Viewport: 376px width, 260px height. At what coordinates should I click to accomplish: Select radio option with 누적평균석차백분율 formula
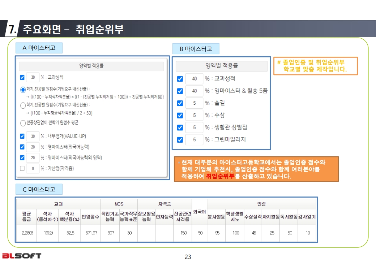[x=23, y=105]
